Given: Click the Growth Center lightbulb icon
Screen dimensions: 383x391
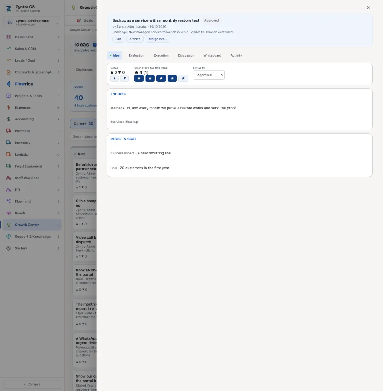Looking at the screenshot, I should [8, 225].
